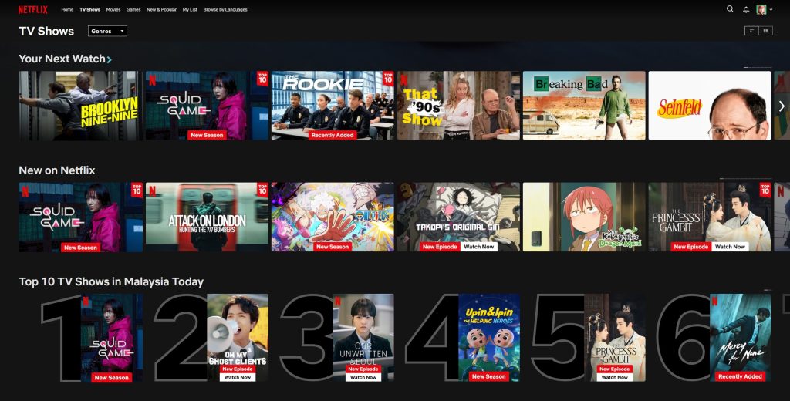Open Squid Game in New on Netflix
Viewport: 790px width, 401px height.
coord(80,217)
